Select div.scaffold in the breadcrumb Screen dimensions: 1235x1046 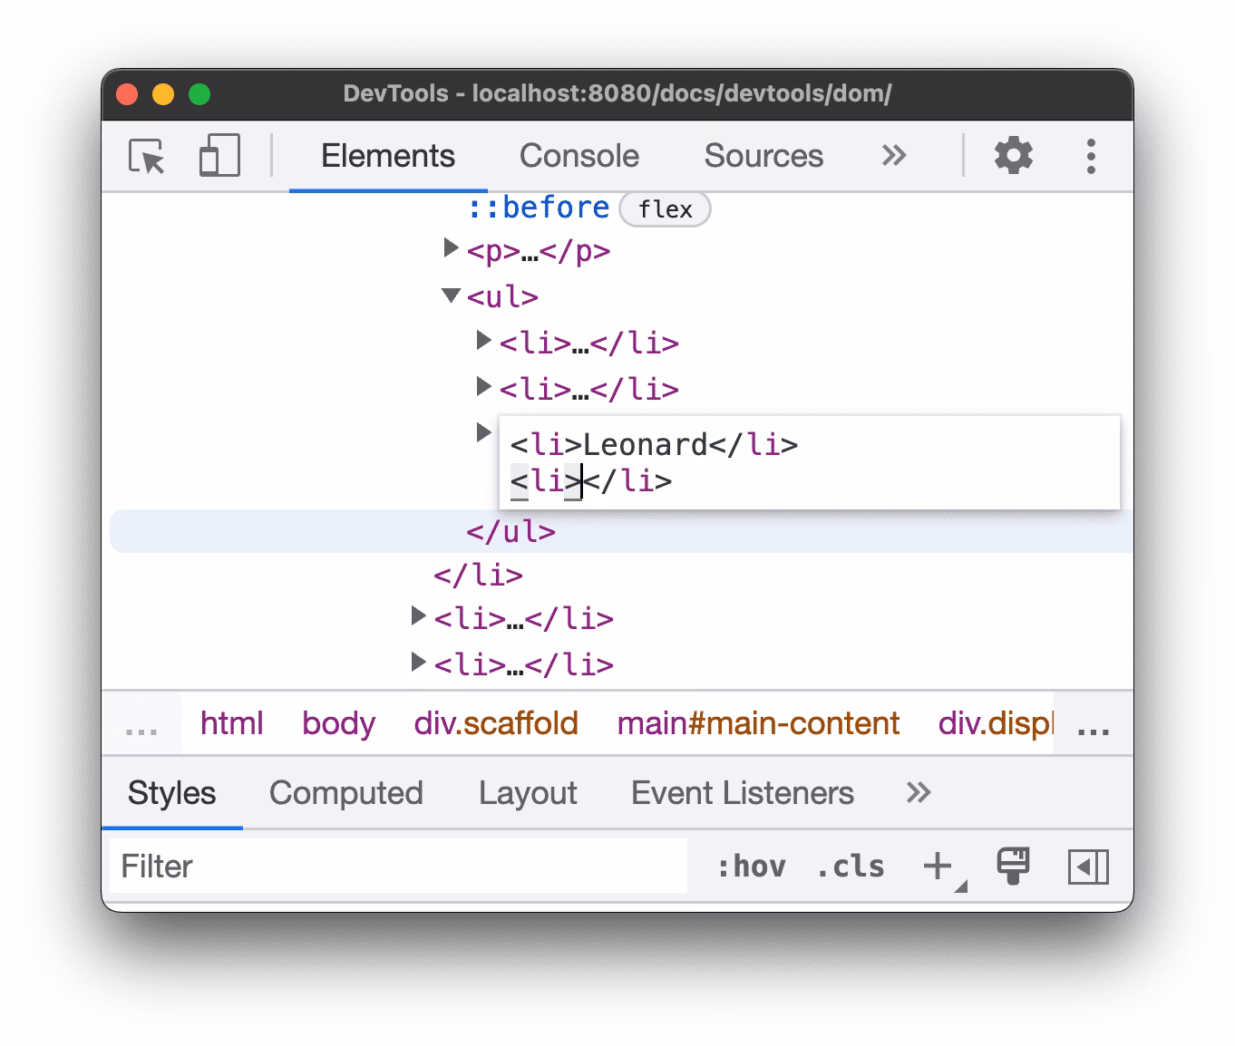click(x=496, y=723)
